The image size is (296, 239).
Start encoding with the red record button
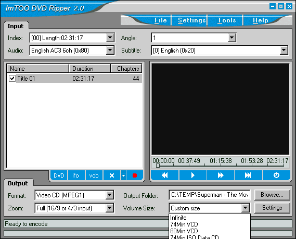[135, 175]
